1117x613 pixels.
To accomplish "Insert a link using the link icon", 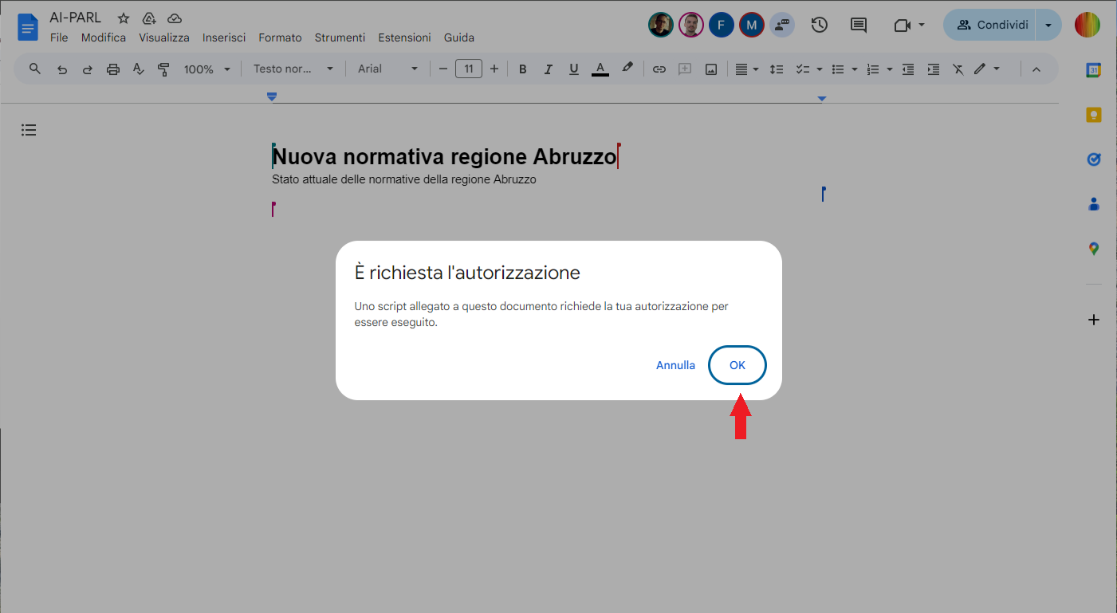I will 659,69.
